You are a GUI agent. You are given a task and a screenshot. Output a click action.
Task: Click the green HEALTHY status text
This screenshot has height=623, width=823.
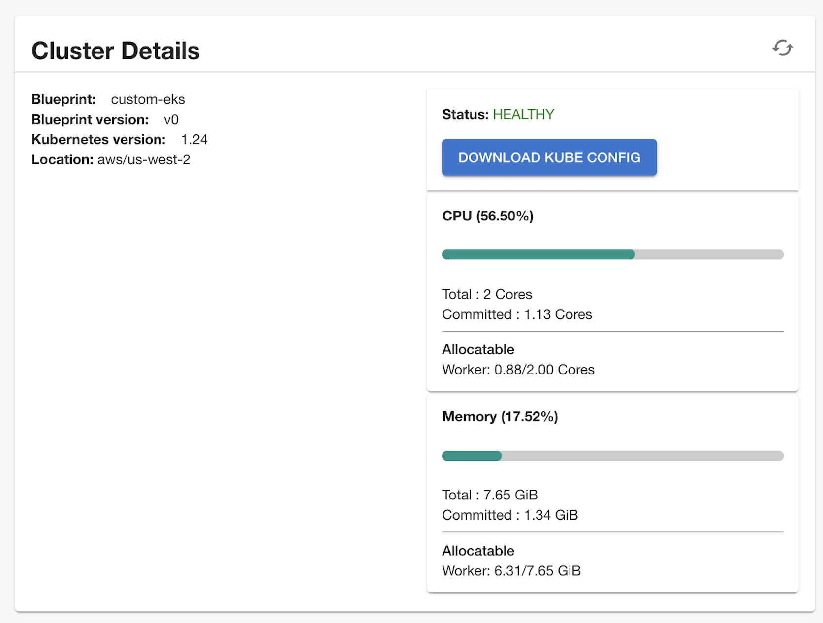tap(523, 115)
